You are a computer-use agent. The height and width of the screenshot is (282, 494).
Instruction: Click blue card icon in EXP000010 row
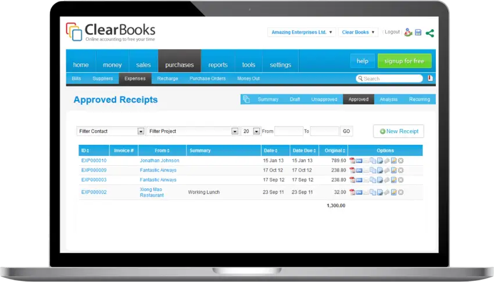359,160
